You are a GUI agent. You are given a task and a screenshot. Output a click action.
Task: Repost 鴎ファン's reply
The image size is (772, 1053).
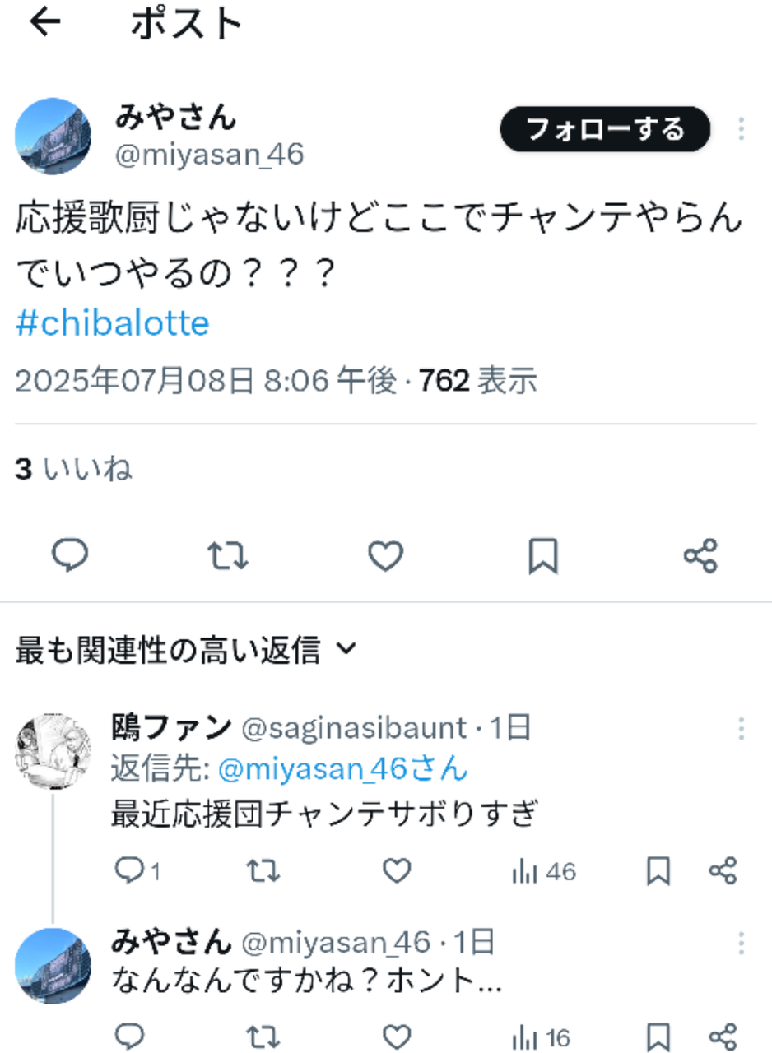click(x=265, y=871)
